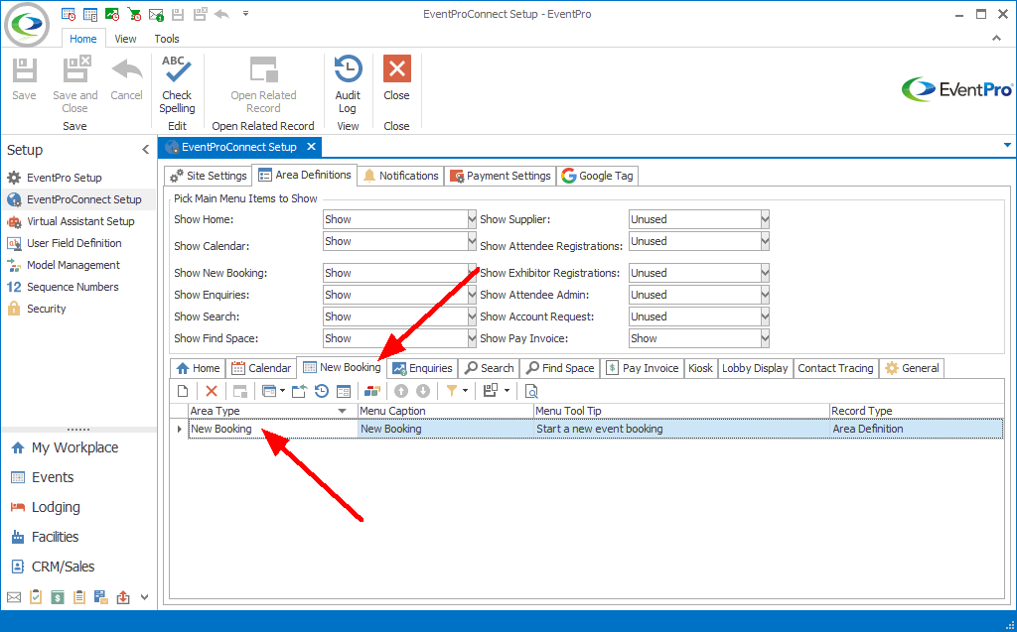Select the Find Space area tab
1017x632 pixels.
pyautogui.click(x=560, y=368)
